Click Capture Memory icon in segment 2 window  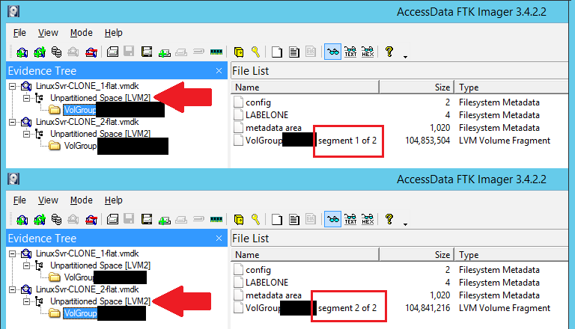216,219
